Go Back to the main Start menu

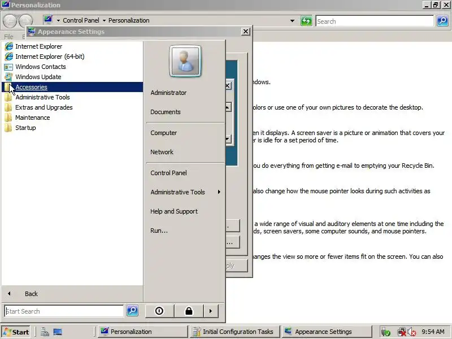[72, 294]
